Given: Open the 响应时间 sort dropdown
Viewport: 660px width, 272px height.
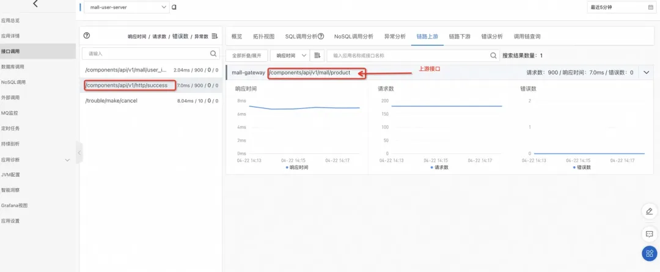Looking at the screenshot, I should [x=290, y=56].
